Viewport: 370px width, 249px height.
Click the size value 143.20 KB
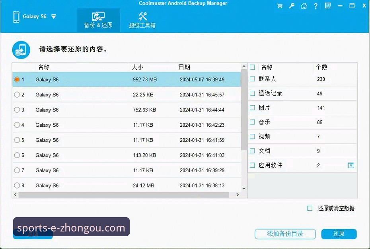(x=145, y=155)
